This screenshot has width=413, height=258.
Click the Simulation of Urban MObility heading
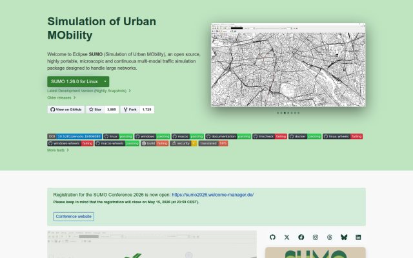point(102,28)
